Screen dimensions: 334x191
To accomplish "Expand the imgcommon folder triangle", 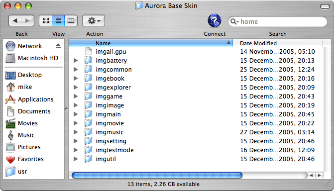I will coord(76,70).
